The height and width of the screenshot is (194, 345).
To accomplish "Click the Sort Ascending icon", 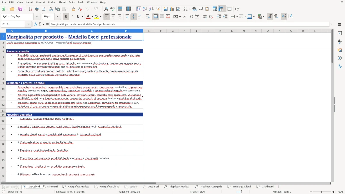I will click(145, 9).
